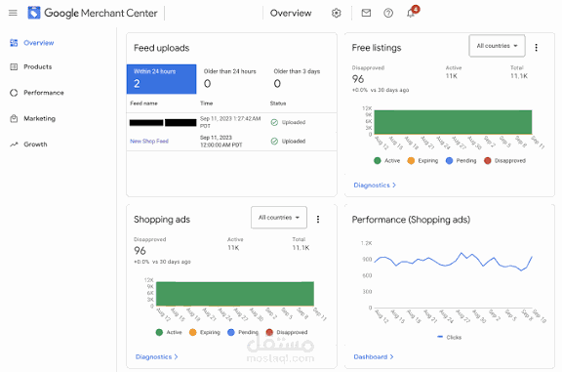Click the Feed uploads card title
Screen dimensions: 562x372
click(162, 48)
